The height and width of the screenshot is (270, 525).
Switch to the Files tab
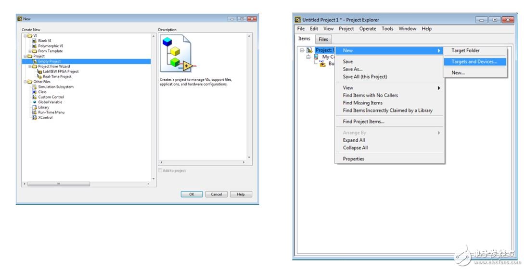click(323, 39)
